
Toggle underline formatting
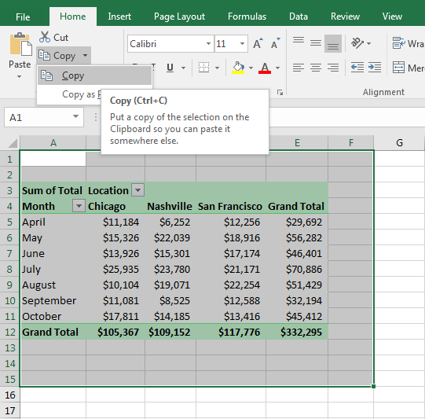coord(170,68)
